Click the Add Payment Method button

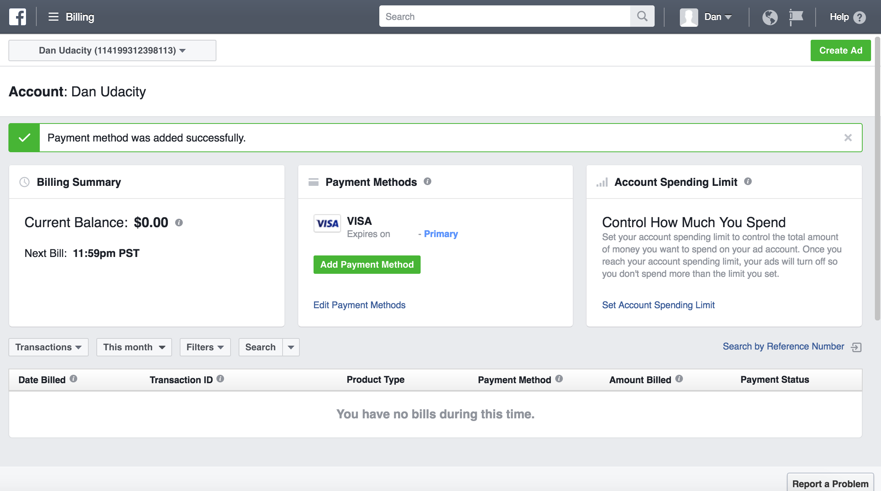coord(366,264)
